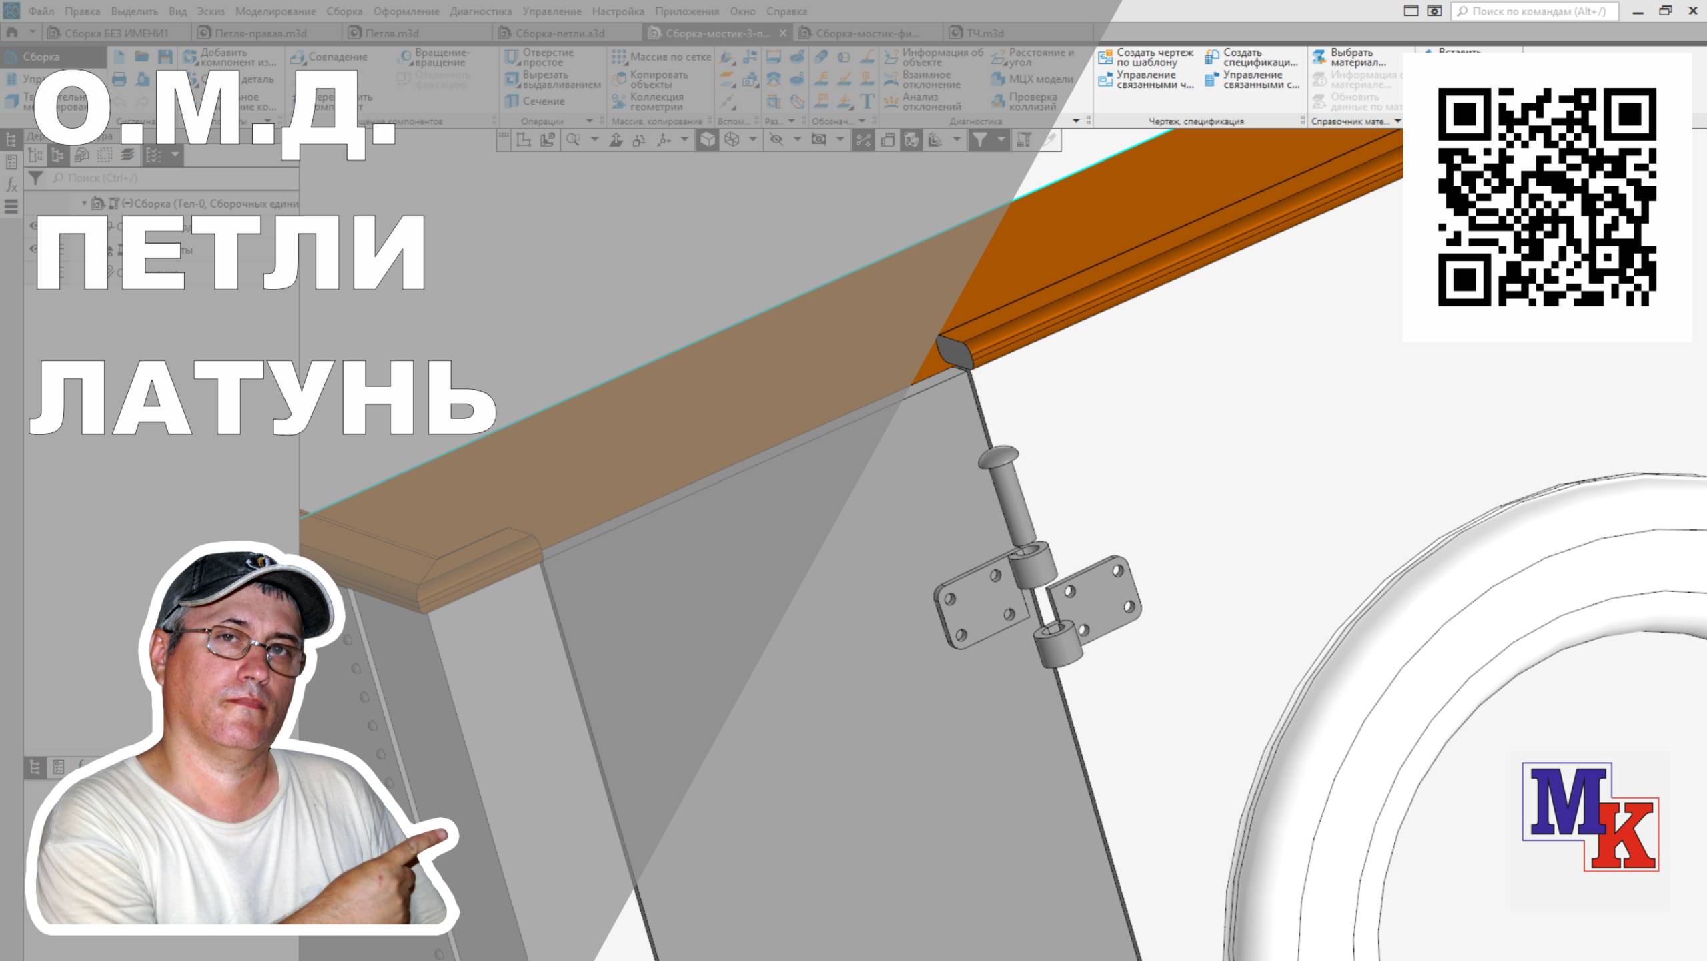Click the Print icon in system toolbar
1707x961 pixels.
(x=119, y=79)
